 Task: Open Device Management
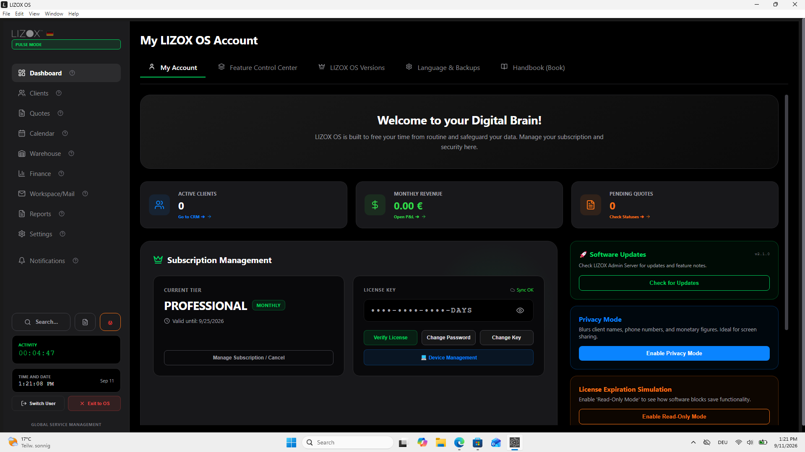tap(448, 358)
